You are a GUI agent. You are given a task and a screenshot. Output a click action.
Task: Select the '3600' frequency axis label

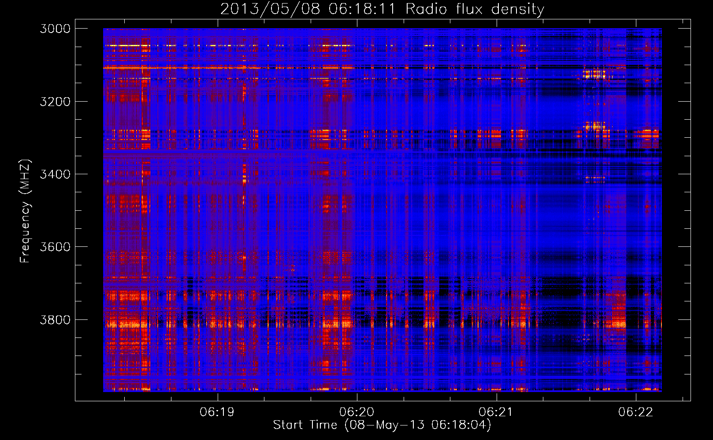(x=55, y=247)
